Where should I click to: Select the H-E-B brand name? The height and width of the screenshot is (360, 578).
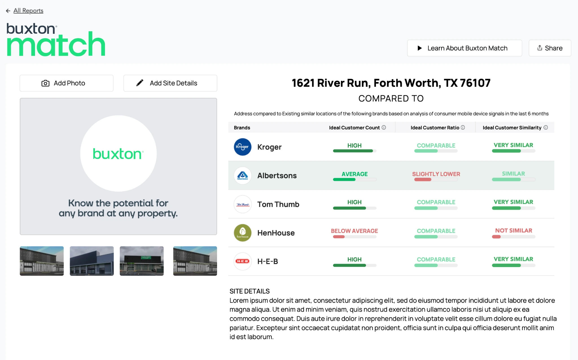point(268,261)
